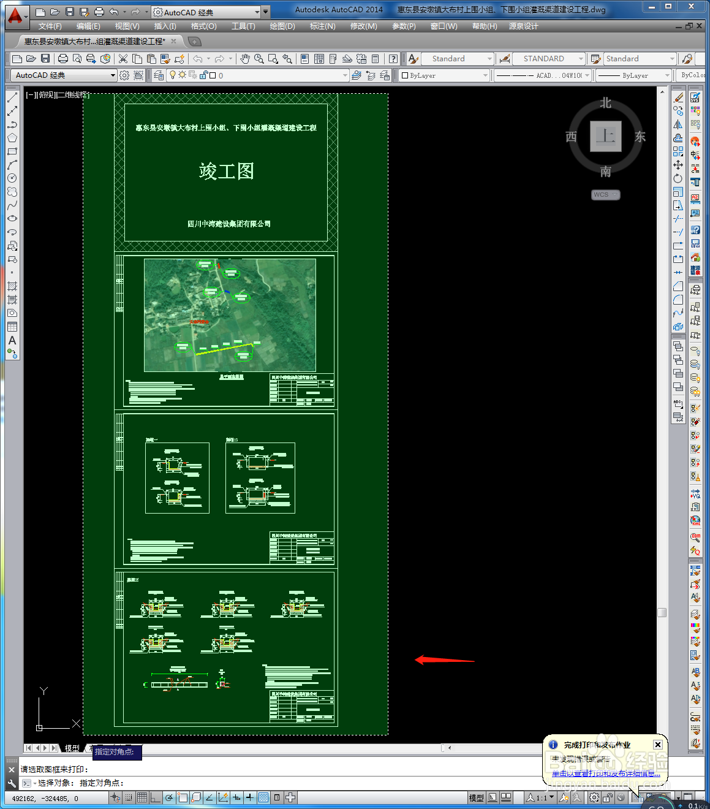The height and width of the screenshot is (809, 710).
Task: Choose the Mirror modify tool
Action: [x=678, y=124]
